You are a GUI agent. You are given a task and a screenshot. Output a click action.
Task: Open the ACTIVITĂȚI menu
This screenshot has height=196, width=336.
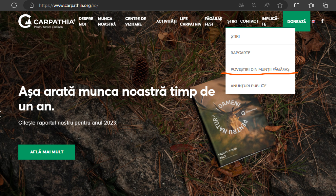(x=166, y=21)
